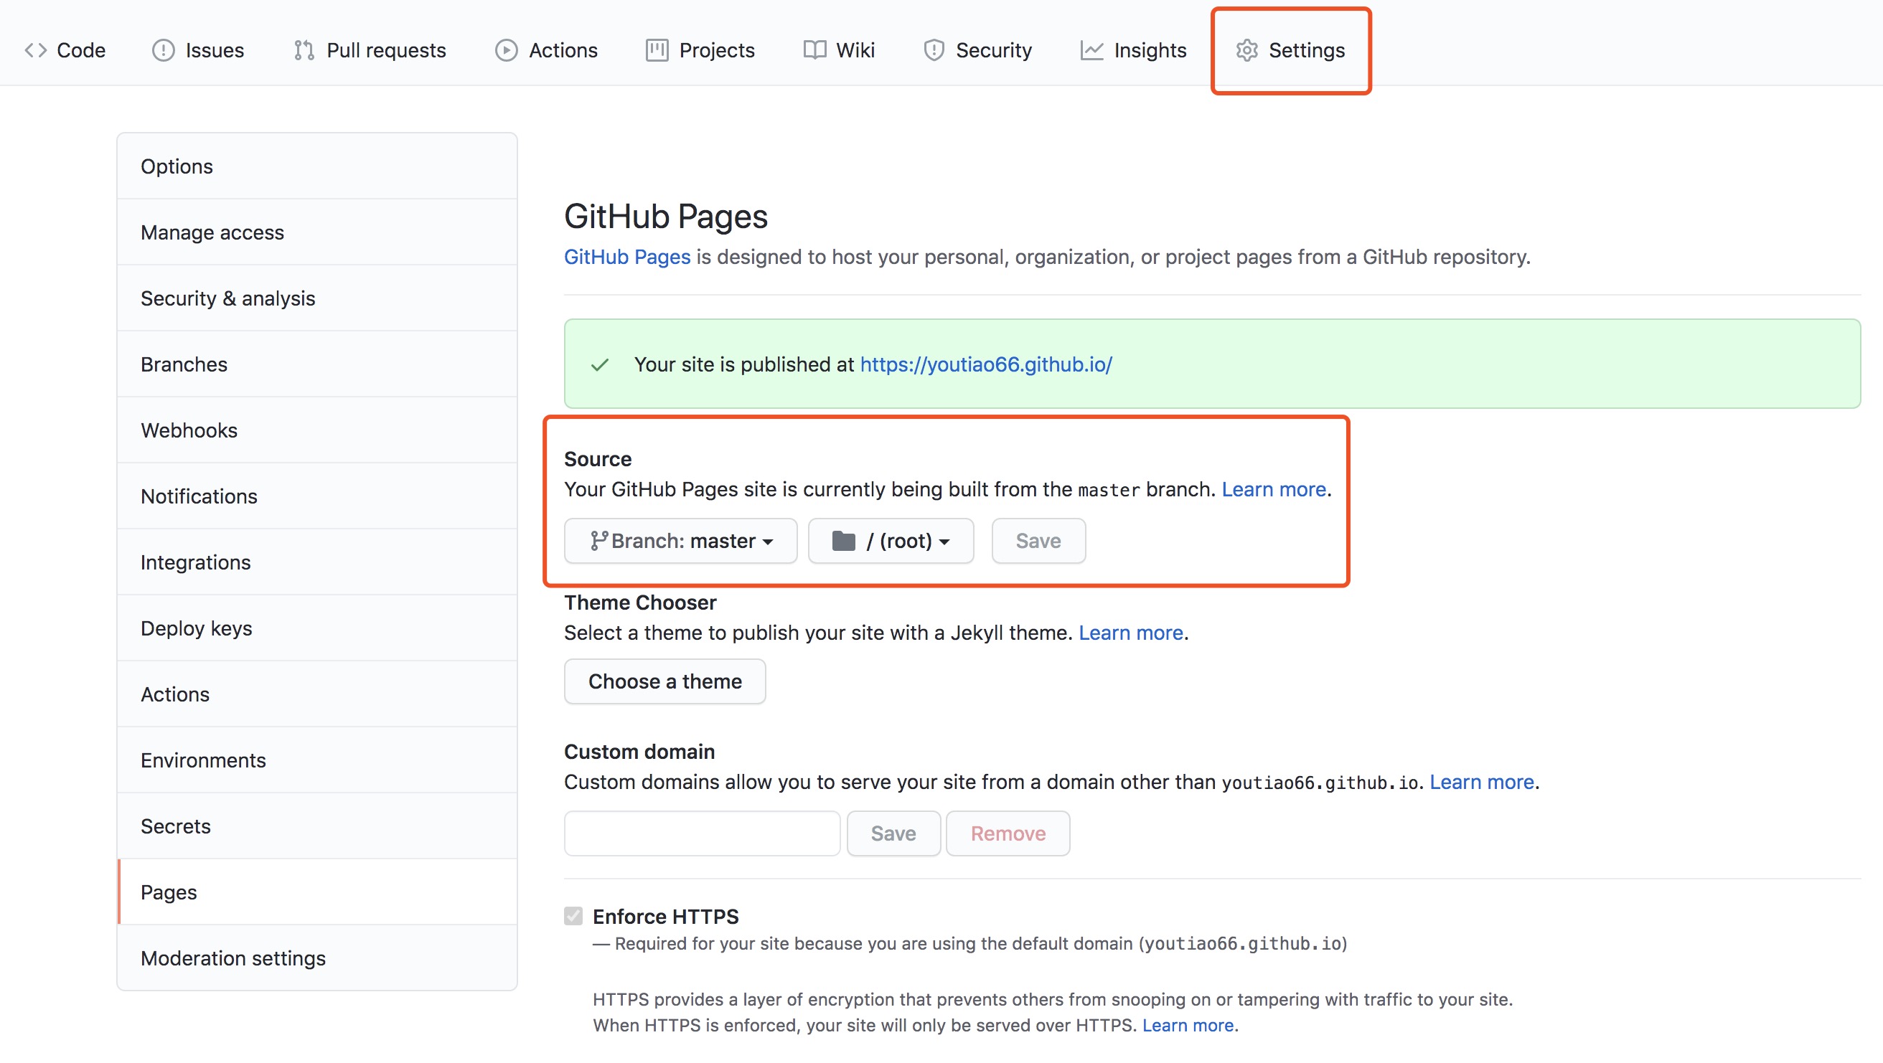
Task: Switch to the Projects tab
Action: pos(700,50)
